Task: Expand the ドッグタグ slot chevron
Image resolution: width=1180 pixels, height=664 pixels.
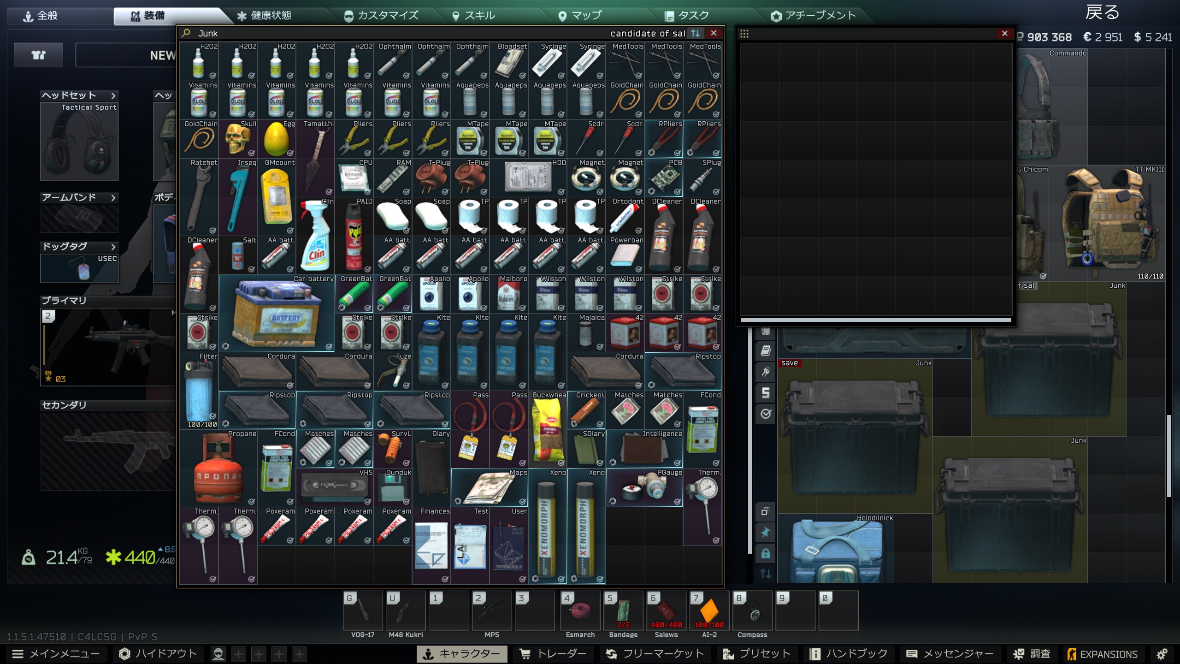Action: point(113,247)
